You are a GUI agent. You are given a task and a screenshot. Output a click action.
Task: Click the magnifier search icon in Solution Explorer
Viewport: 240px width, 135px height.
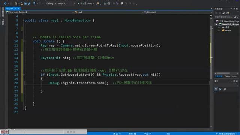pos(235,17)
